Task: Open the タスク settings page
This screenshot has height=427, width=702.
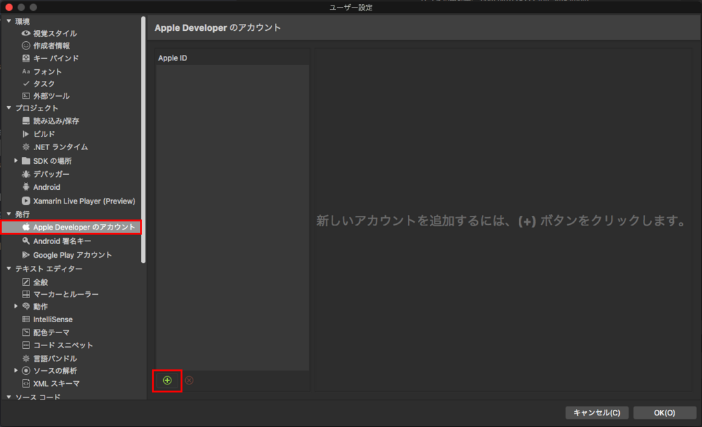Action: pyautogui.click(x=44, y=84)
